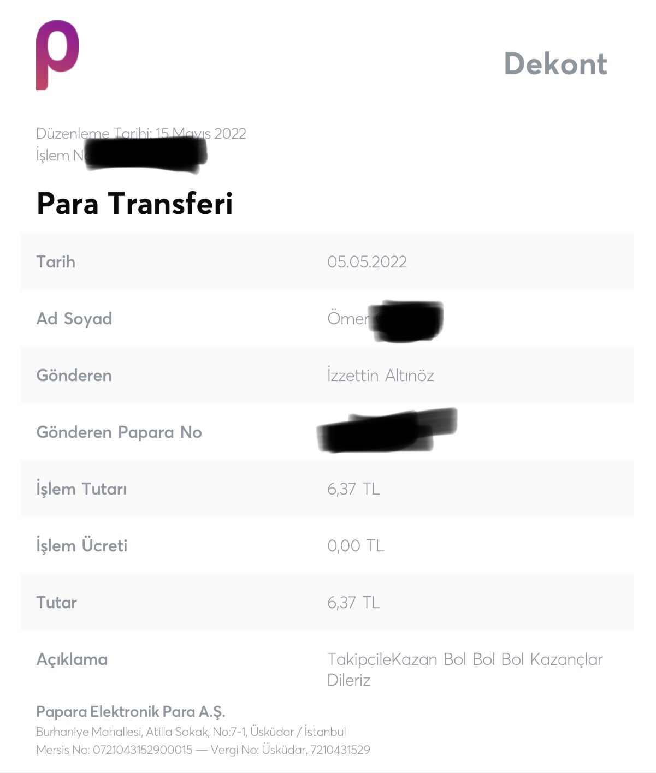Select sender name İzzettin Altınöz

tap(381, 376)
